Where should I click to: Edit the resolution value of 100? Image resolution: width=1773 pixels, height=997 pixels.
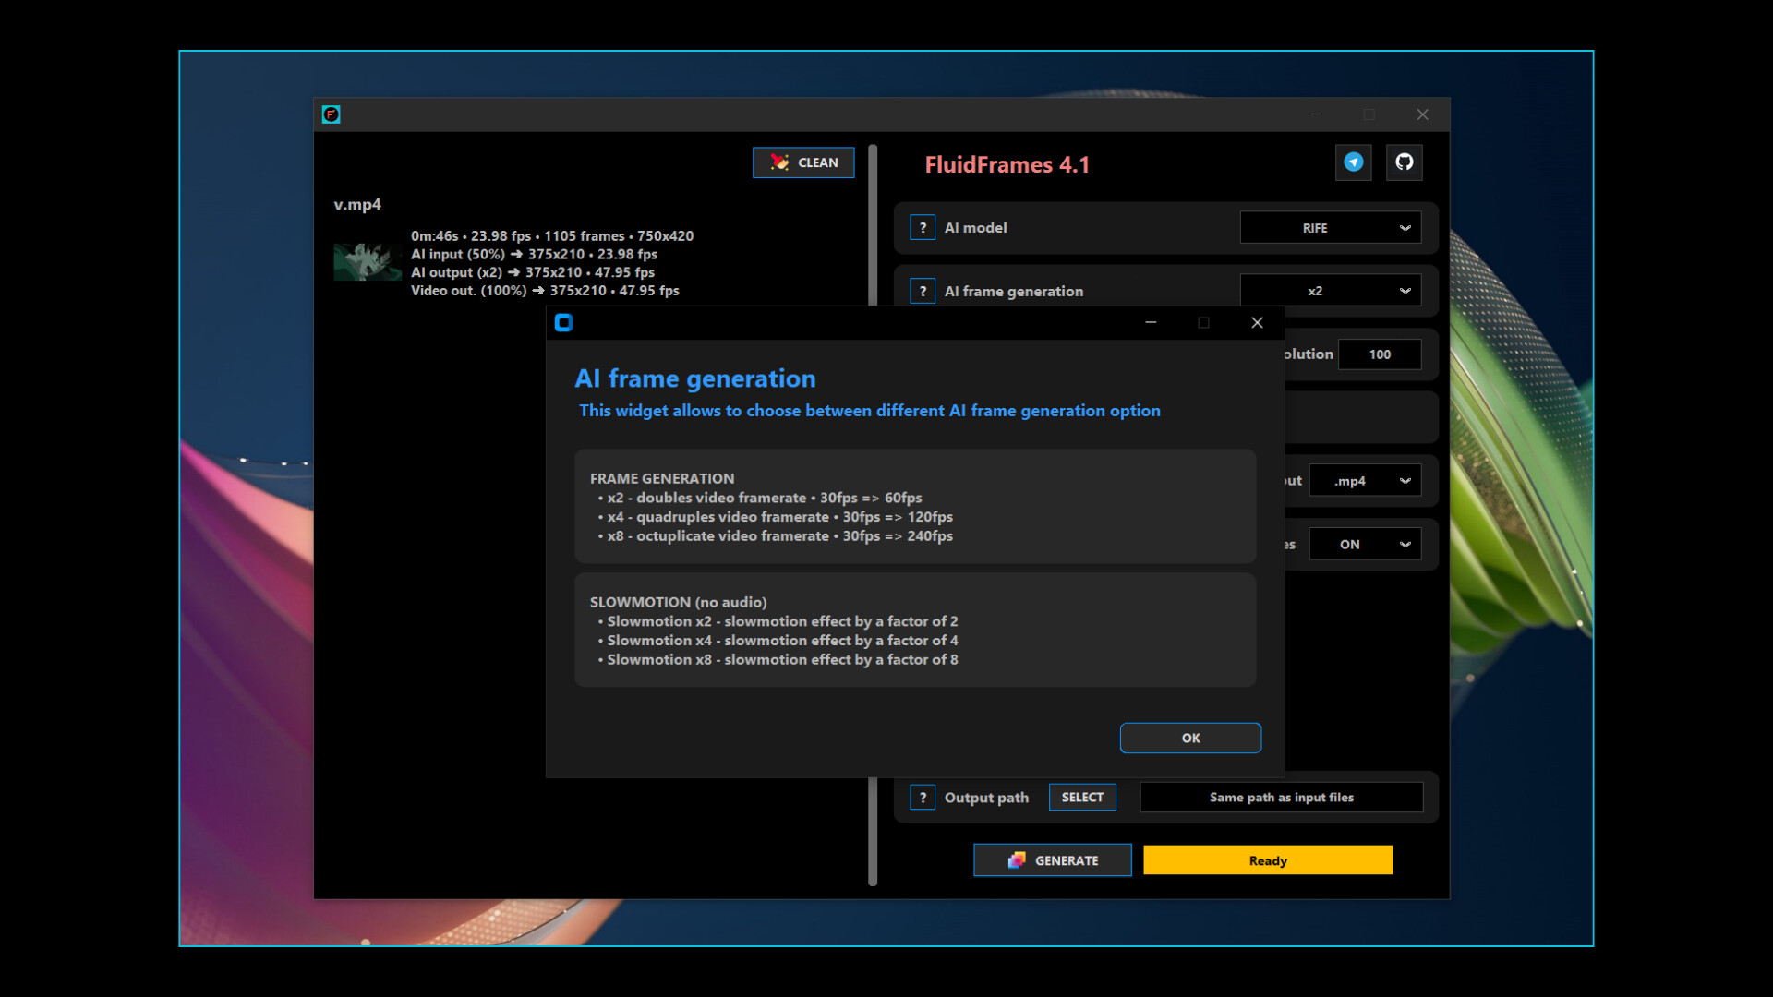[x=1380, y=354]
